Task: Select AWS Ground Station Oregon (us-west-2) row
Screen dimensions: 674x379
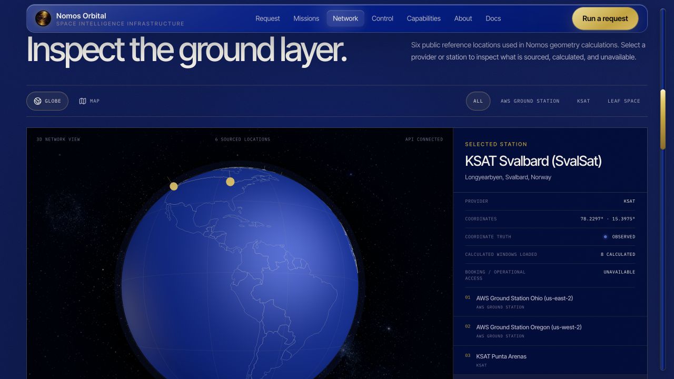Action: [x=550, y=331]
